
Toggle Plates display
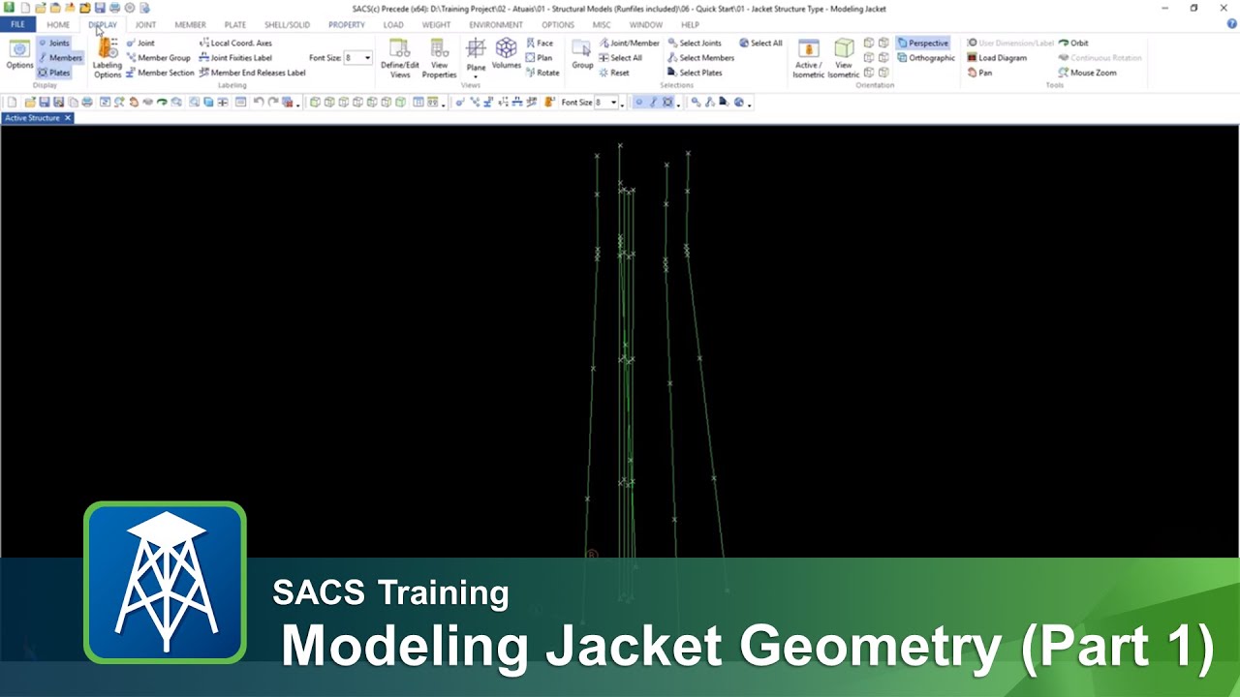(x=53, y=73)
